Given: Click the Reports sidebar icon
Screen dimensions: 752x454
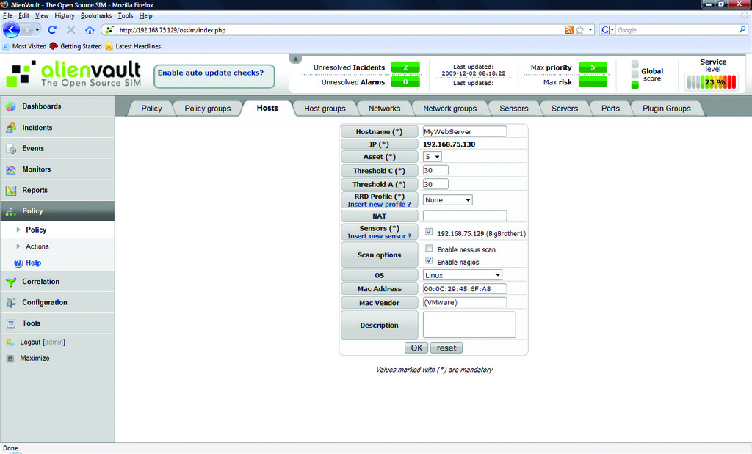Looking at the screenshot, I should point(11,191).
